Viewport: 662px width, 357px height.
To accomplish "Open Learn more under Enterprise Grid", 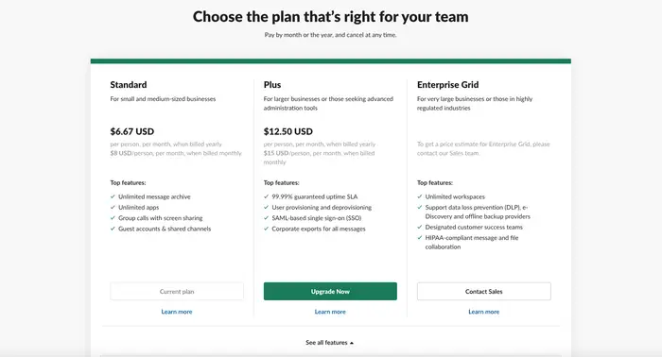I will point(484,312).
